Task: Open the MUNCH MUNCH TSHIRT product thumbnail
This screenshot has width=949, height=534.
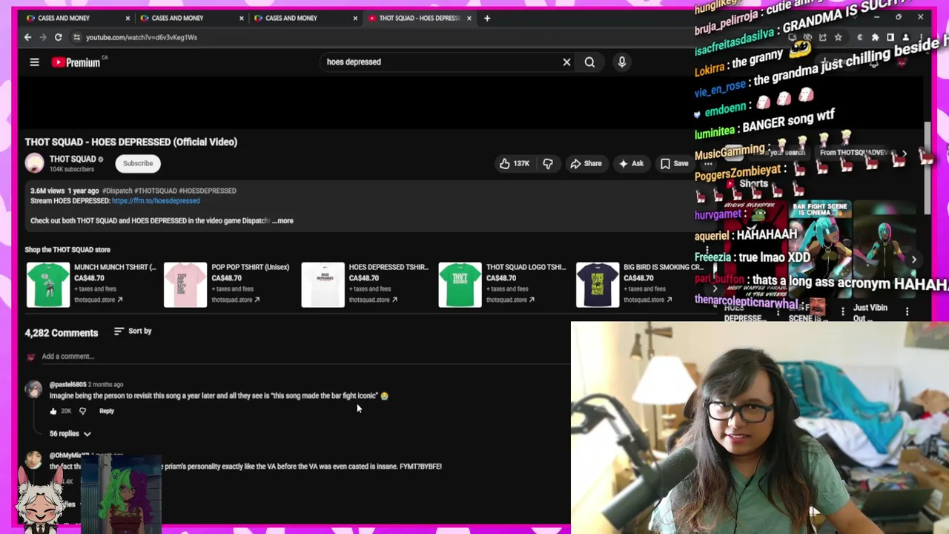Action: click(48, 284)
